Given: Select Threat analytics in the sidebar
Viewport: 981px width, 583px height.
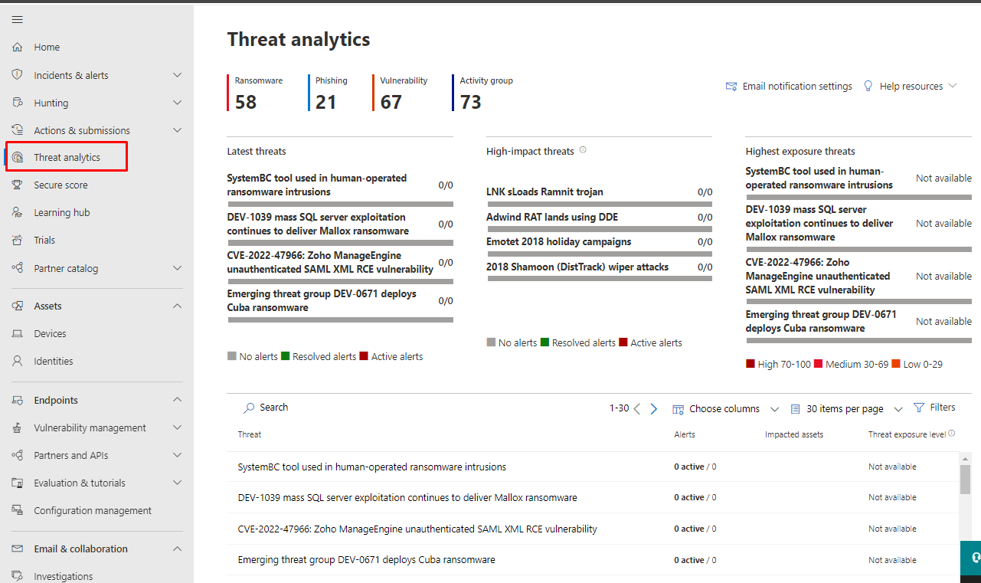Looking at the screenshot, I should click(x=67, y=157).
